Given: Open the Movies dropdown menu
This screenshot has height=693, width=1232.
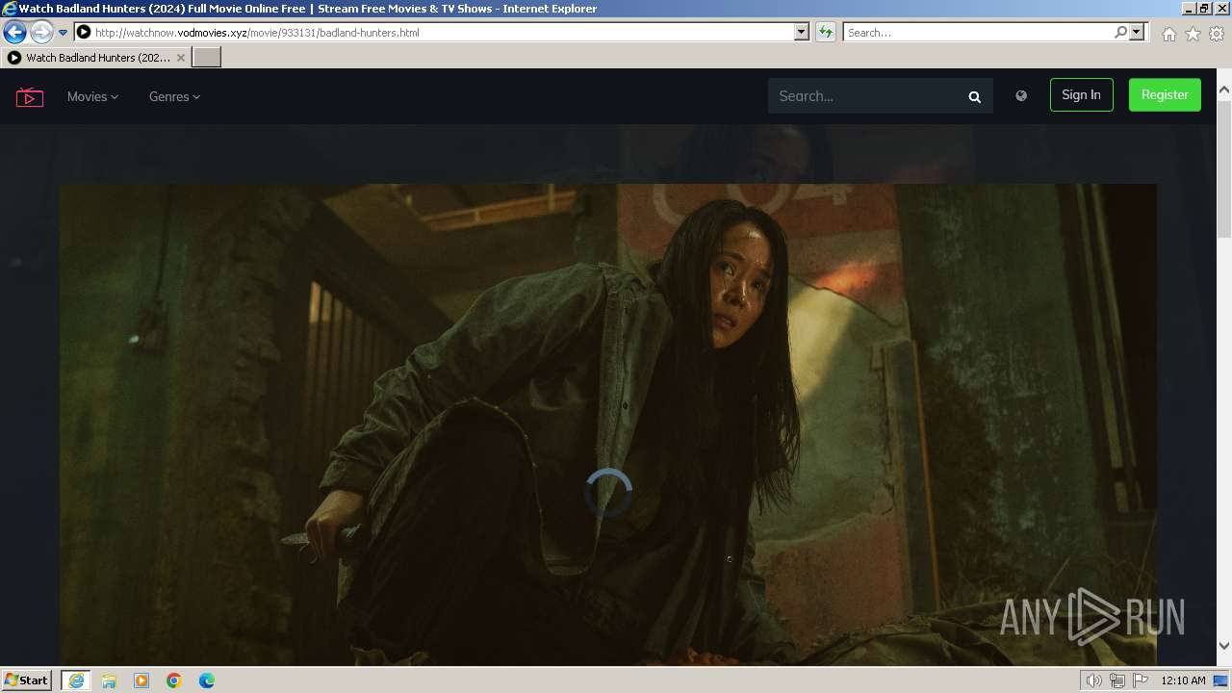Looking at the screenshot, I should 92,96.
